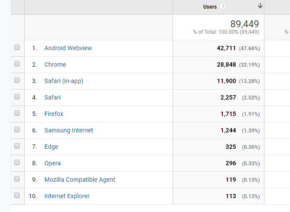Select the (1.39%) percentage
Viewport: 290px width, 212px height.
[251, 131]
